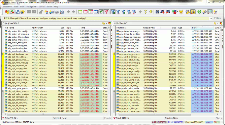Open the Edit menu
225x125 pixels.
tap(16, 7)
